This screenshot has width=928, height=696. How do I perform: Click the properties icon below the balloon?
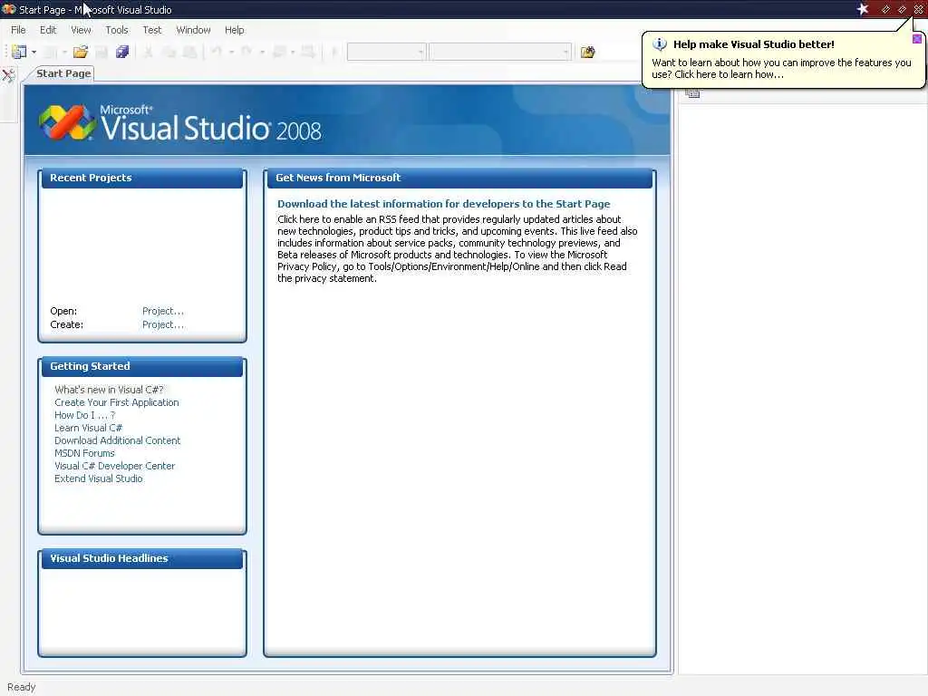pos(693,93)
